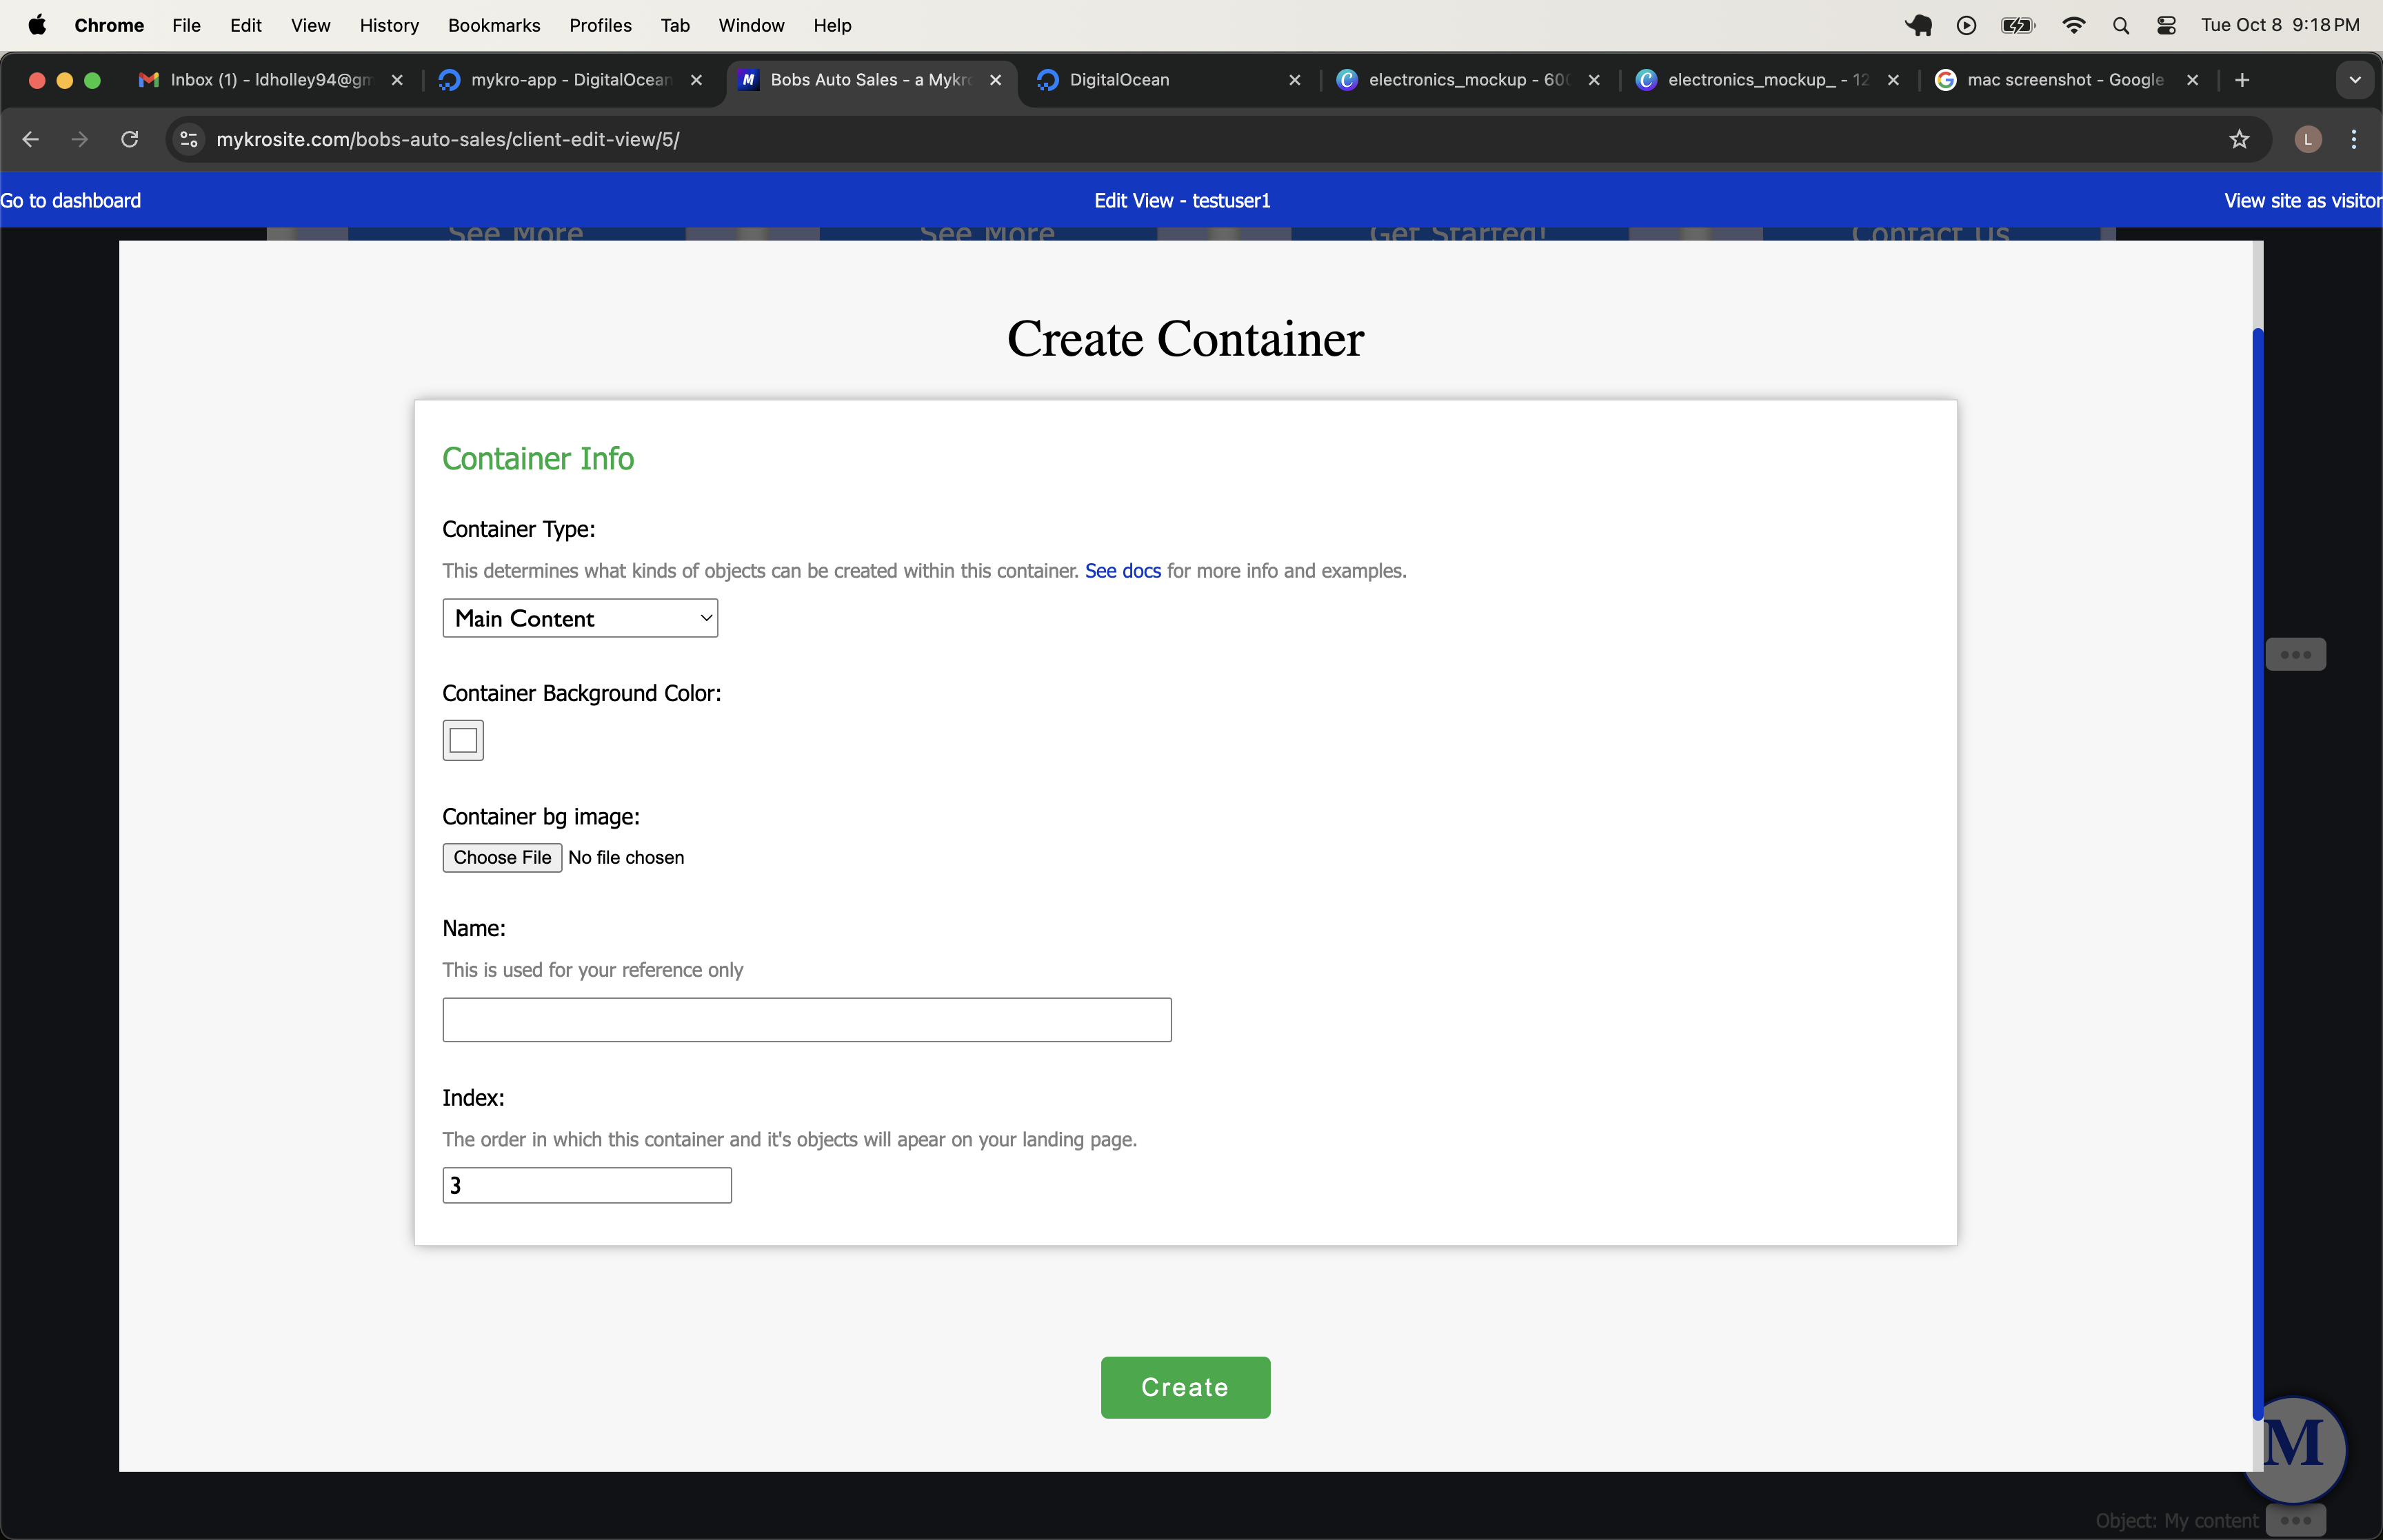Open the Container Type dropdown
Viewport: 2383px width, 1540px height.
580,618
